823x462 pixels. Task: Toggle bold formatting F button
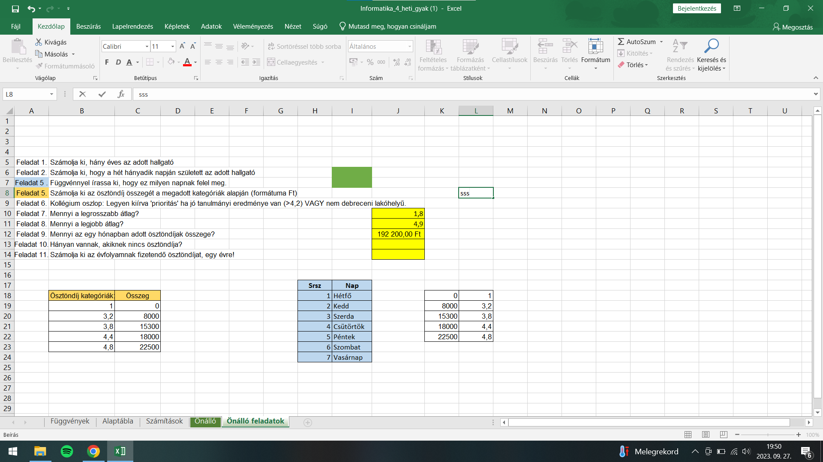click(x=107, y=62)
